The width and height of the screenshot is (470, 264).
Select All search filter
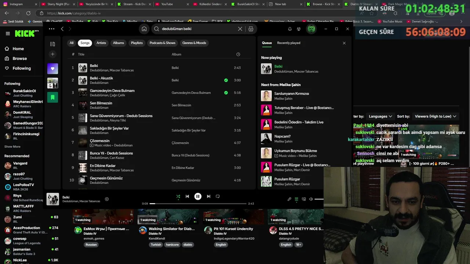[x=72, y=43]
